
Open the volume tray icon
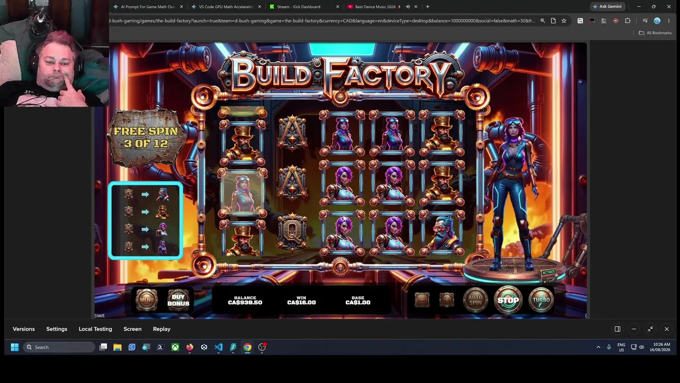(x=641, y=347)
